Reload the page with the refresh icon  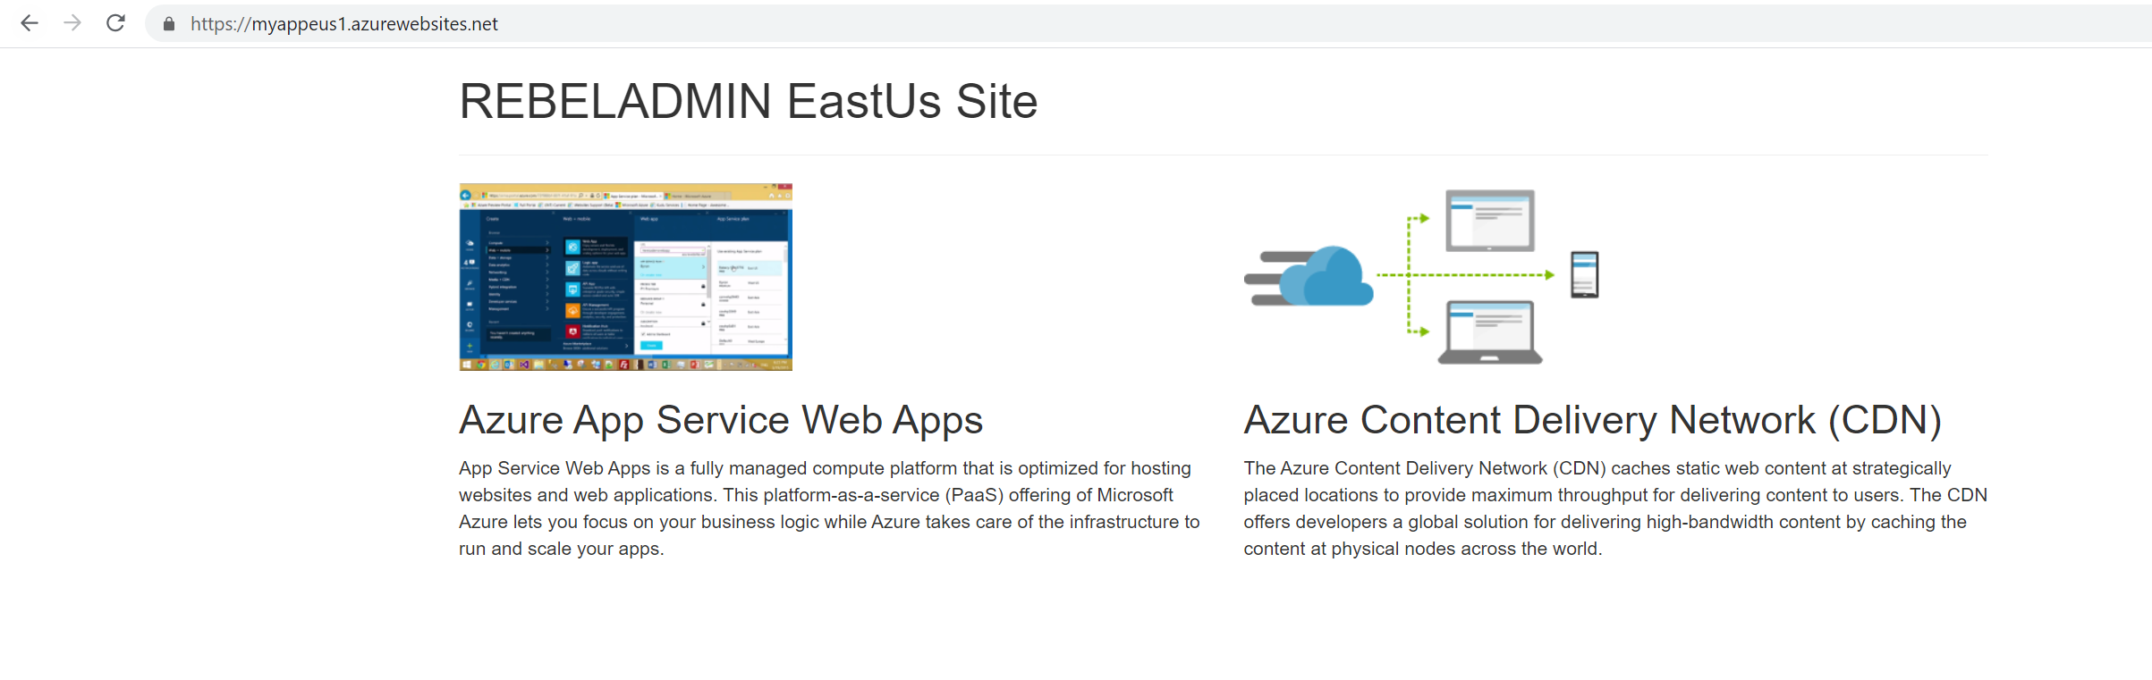point(115,23)
